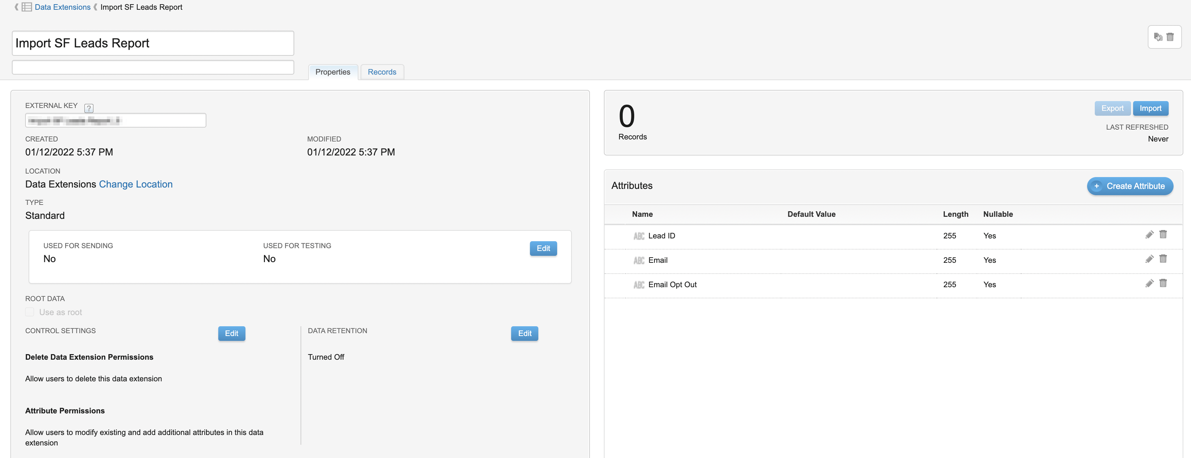Screen dimensions: 1191x458
Task: Click the Change Location link
Action: tap(136, 184)
